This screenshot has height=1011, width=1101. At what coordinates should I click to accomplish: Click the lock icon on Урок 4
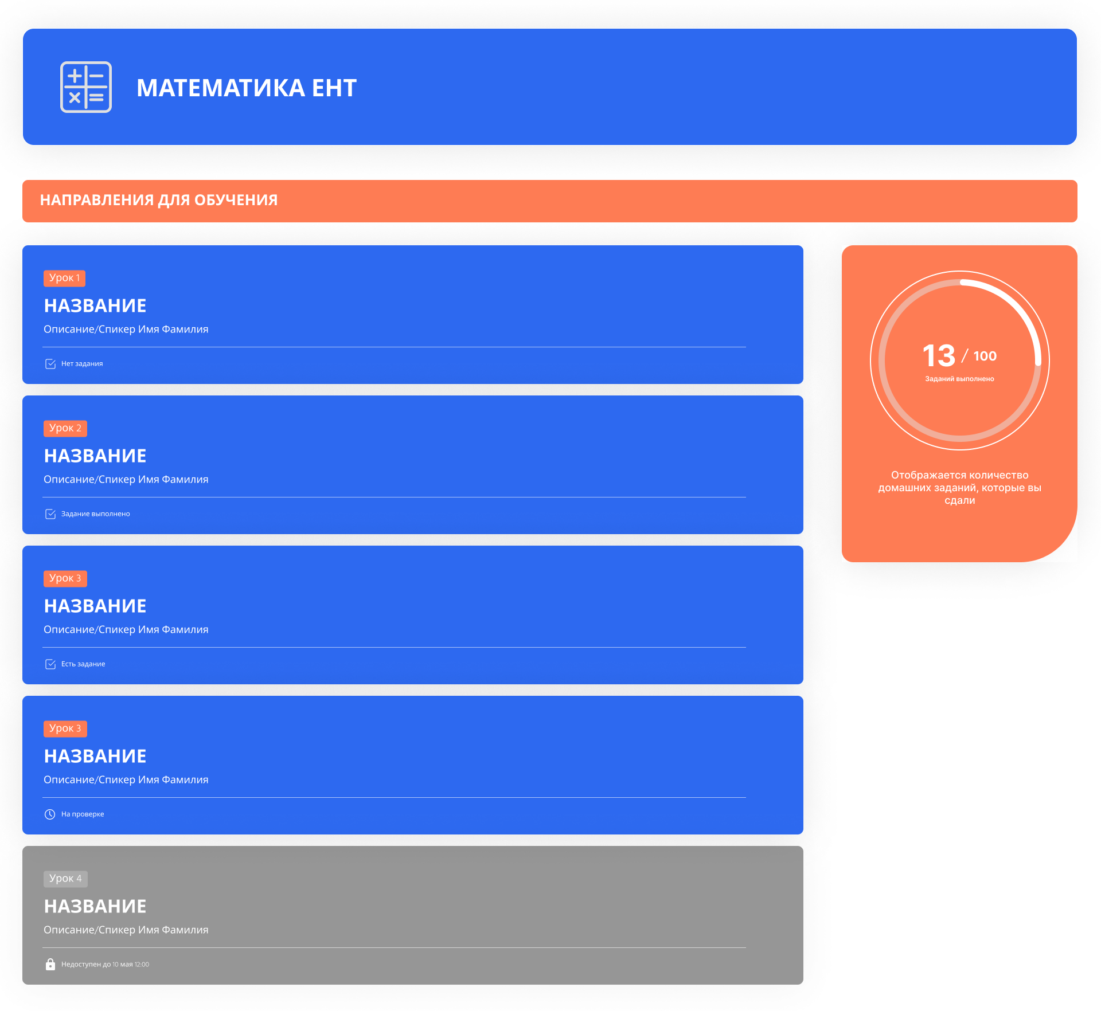pyautogui.click(x=50, y=965)
